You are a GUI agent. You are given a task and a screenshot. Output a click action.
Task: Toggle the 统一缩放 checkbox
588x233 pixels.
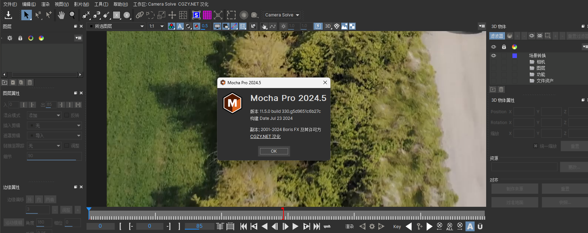click(x=535, y=146)
